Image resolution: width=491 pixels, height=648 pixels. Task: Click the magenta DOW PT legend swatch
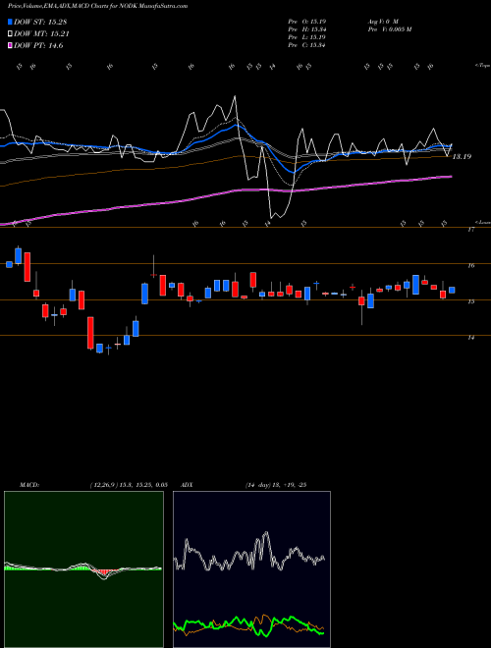[x=11, y=45]
